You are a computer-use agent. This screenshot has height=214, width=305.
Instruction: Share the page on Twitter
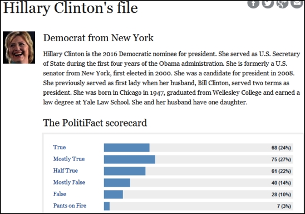click(268, 3)
